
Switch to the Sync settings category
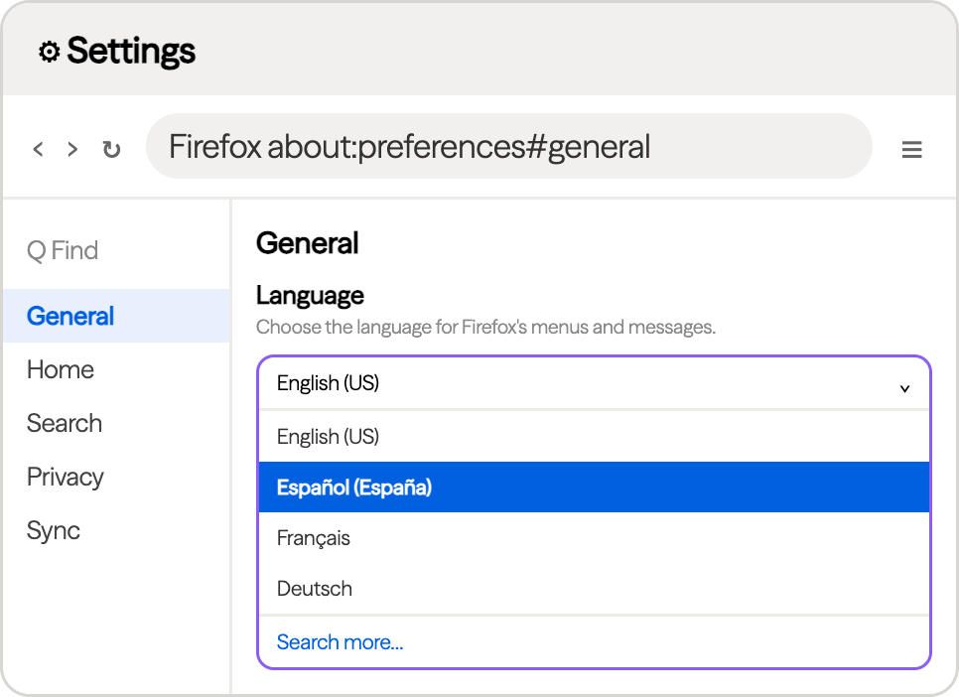pos(116,530)
